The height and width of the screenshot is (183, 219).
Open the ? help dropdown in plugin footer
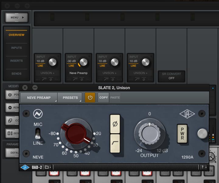coord(203,167)
